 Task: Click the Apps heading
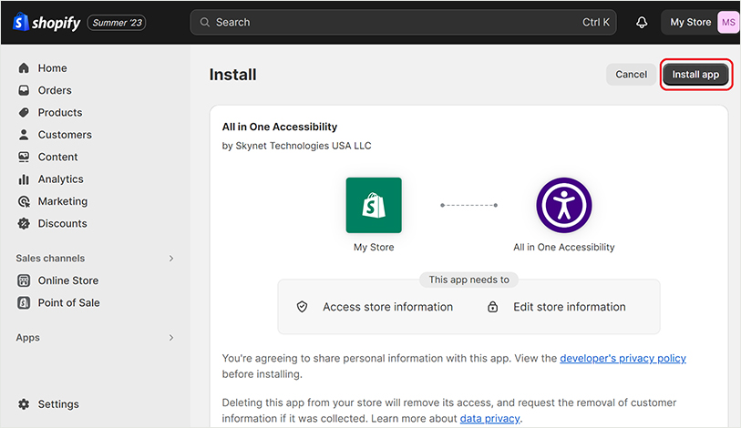[x=28, y=338]
